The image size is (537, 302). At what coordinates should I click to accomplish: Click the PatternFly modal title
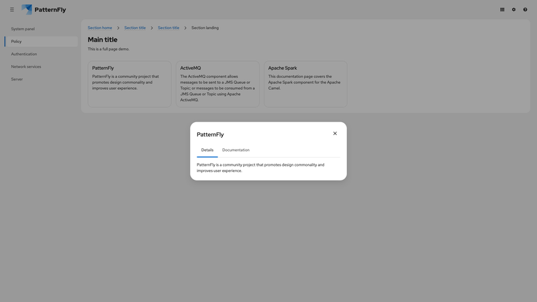point(210,135)
